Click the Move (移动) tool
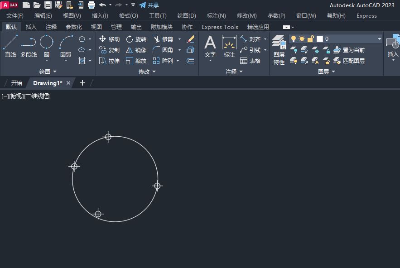 (x=109, y=39)
